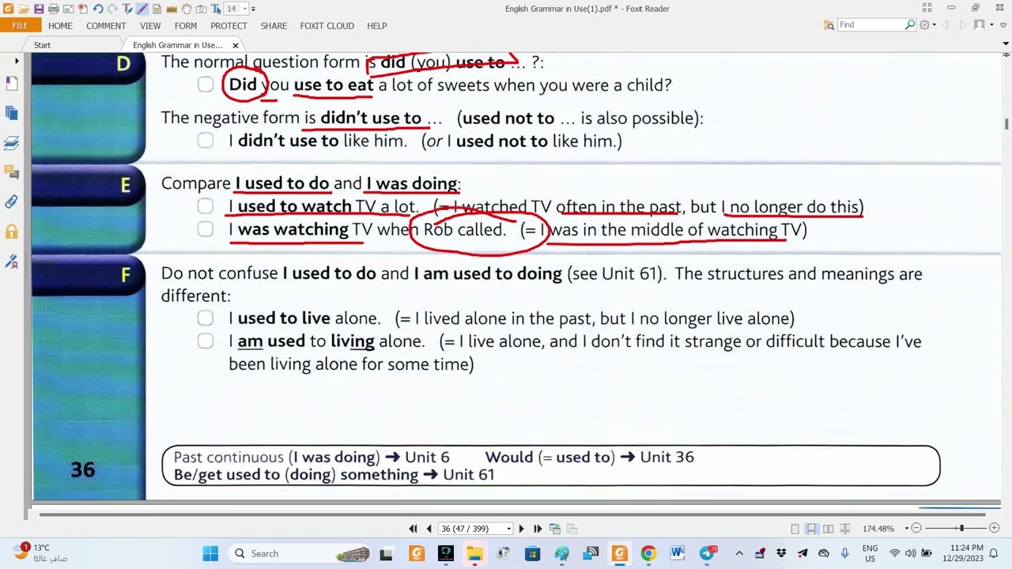Open Microsoft Word from the taskbar
Screen dimensions: 1012x569
678,553
